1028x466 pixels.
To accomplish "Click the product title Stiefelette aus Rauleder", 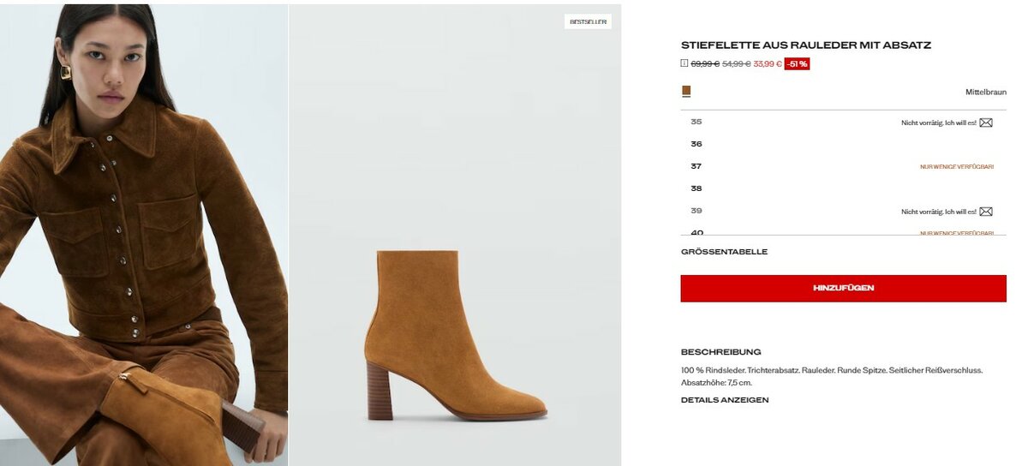I will coord(805,45).
